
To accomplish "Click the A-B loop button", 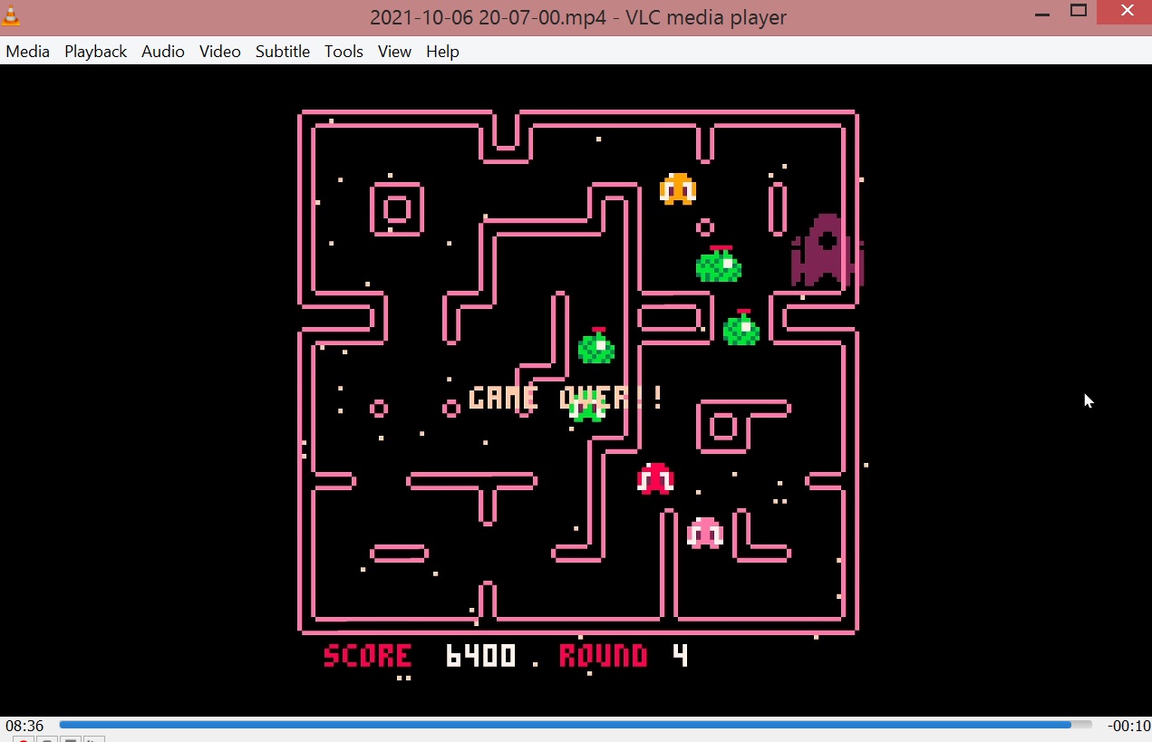I will tap(71, 739).
